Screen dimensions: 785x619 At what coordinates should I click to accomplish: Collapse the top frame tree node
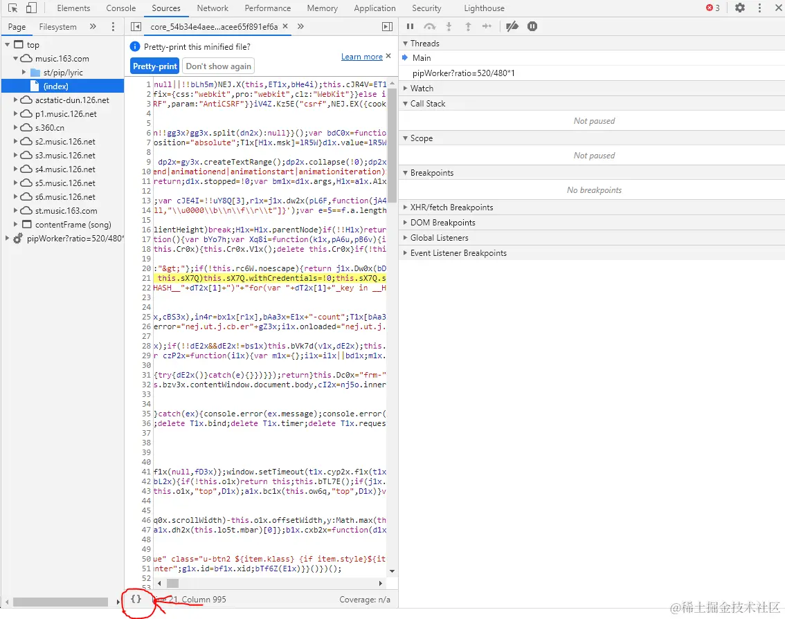click(7, 44)
